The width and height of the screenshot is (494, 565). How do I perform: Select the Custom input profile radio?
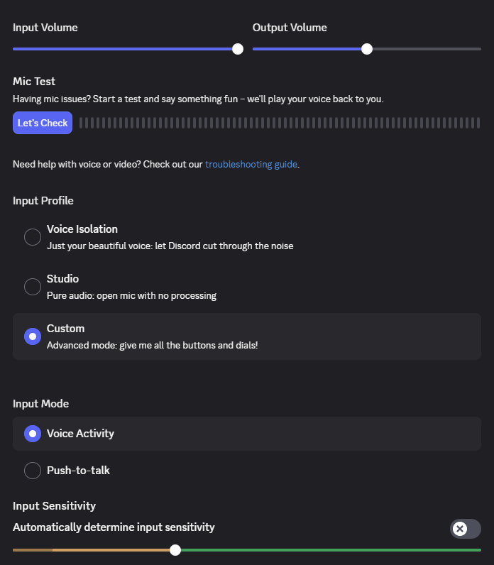coord(33,336)
